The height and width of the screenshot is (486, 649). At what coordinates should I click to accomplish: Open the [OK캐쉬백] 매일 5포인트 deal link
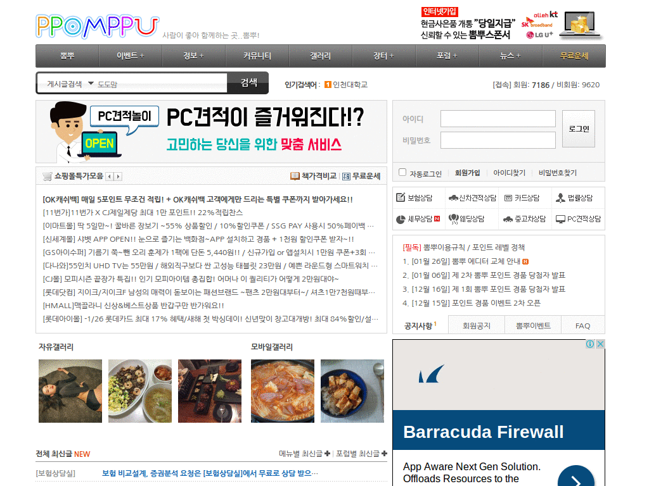point(198,199)
